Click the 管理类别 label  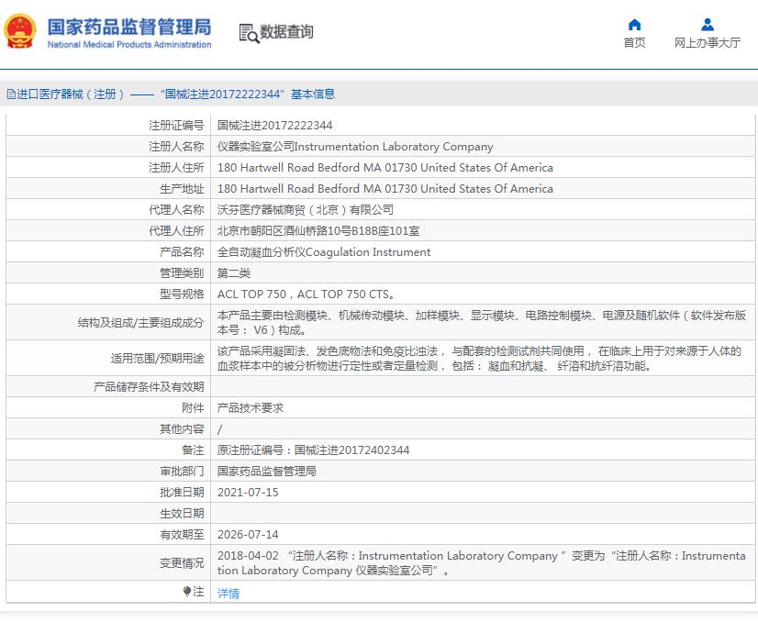[x=182, y=273]
